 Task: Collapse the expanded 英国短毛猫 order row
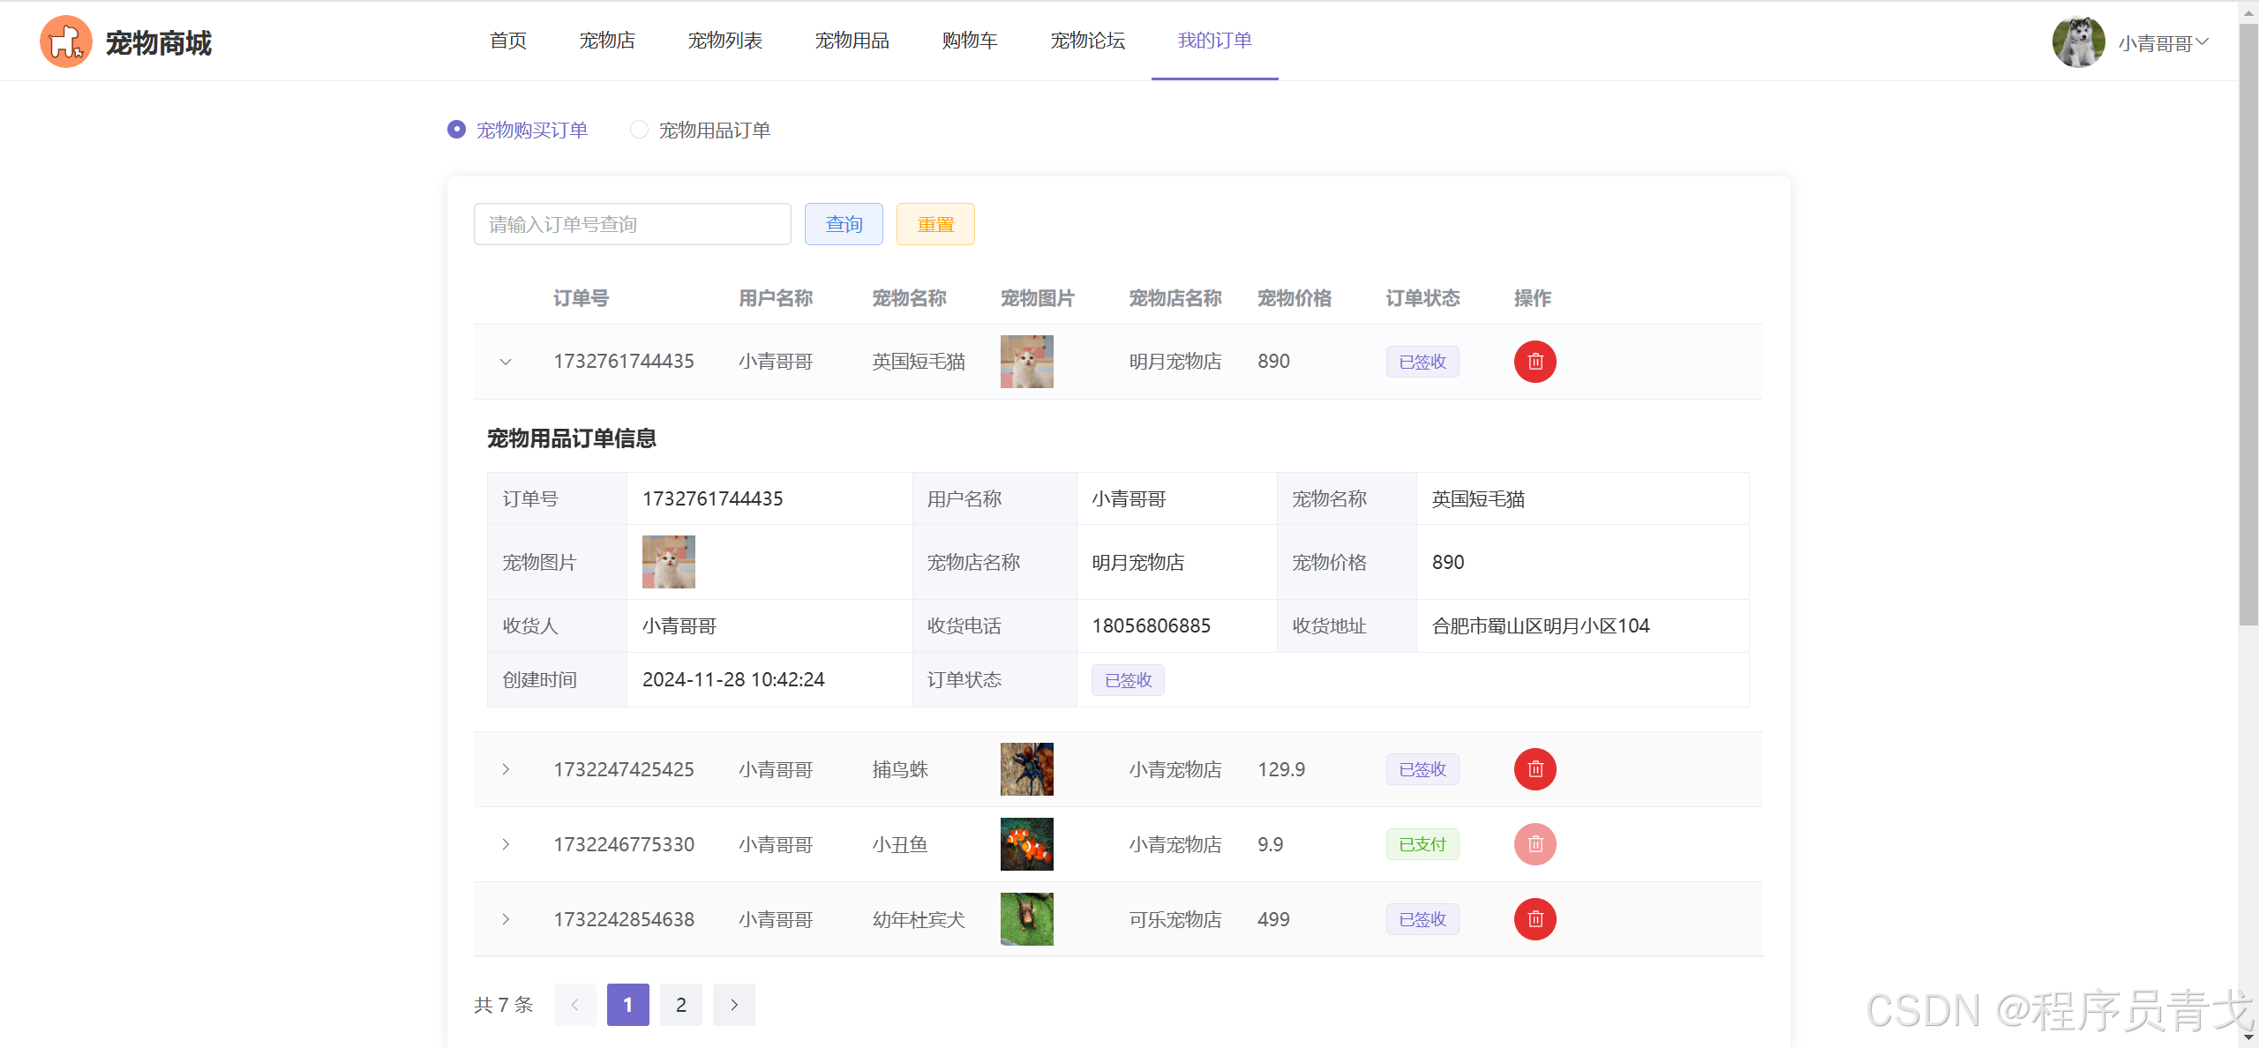(x=506, y=362)
